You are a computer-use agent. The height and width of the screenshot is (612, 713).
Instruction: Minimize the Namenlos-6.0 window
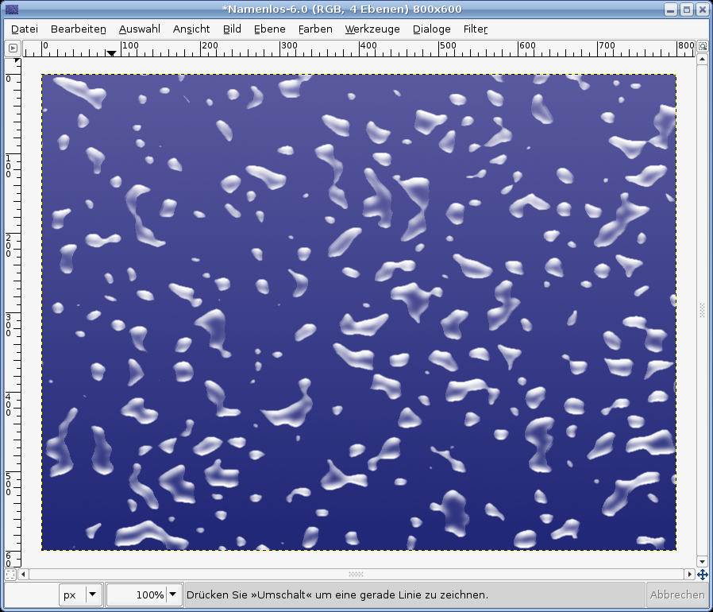click(x=671, y=10)
